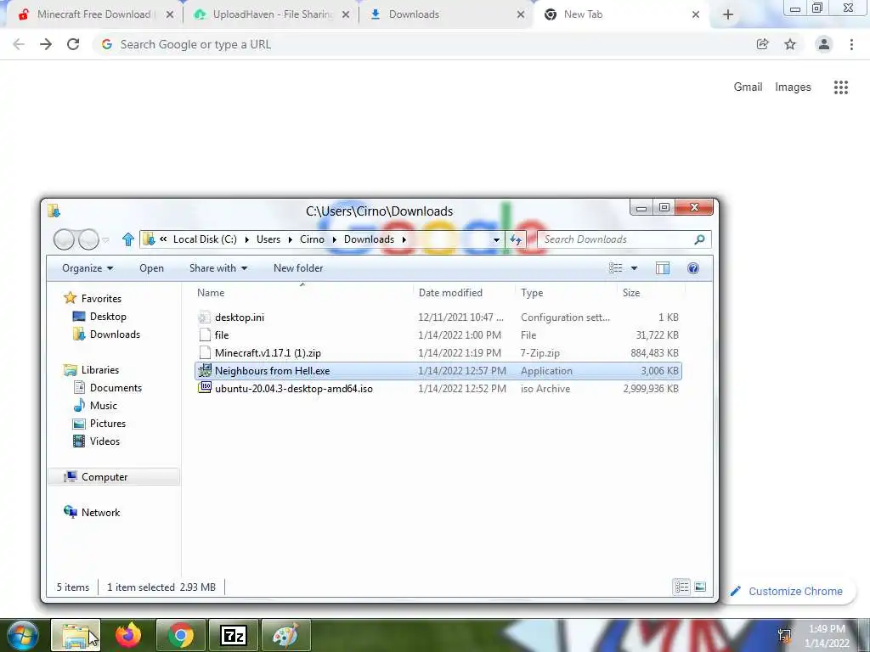Viewport: 870px width, 652px height.
Task: Expand the Organize menu
Action: click(x=88, y=268)
